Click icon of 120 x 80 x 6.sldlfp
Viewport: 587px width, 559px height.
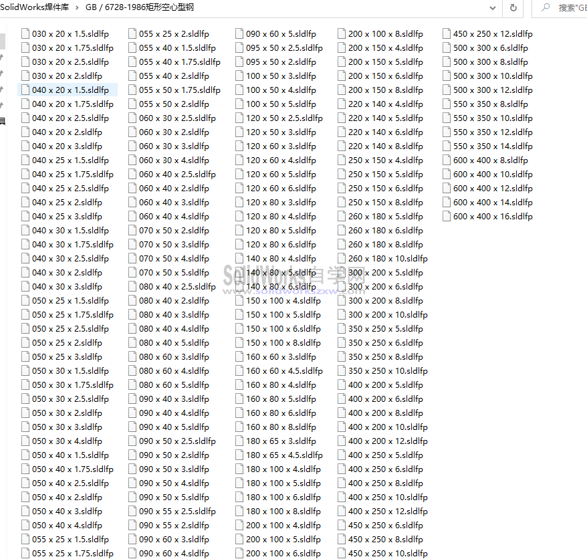239,245
